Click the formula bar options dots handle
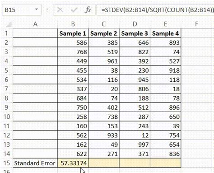The height and width of the screenshot is (173, 214). (47, 10)
